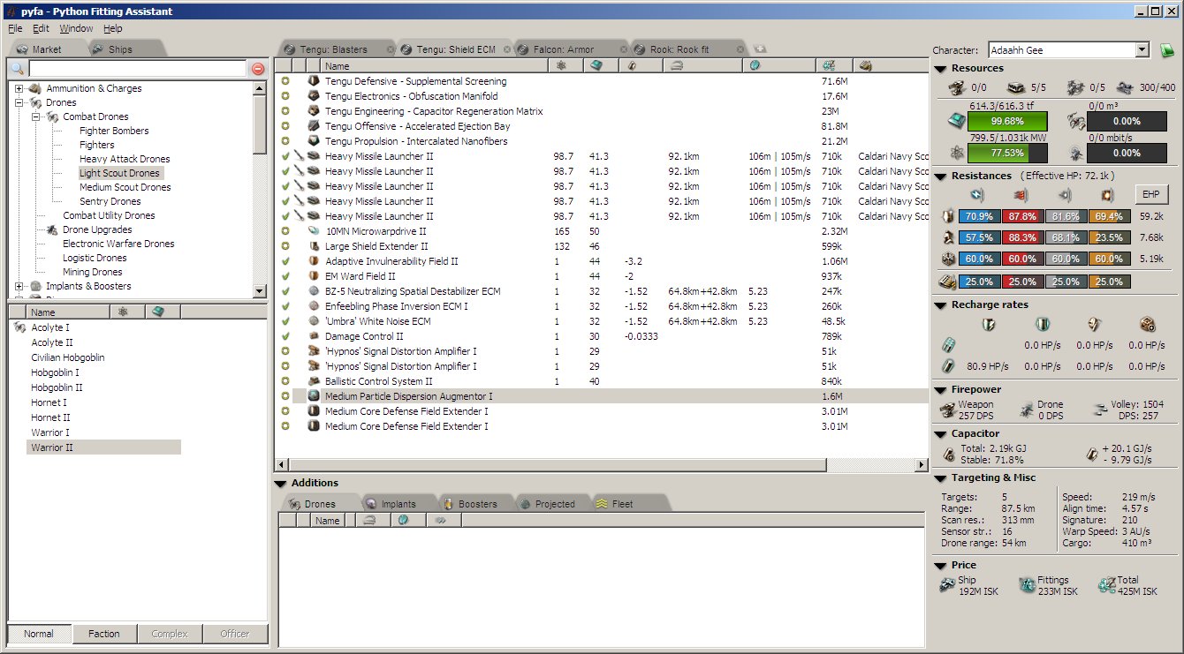
Task: Click into the market search field
Action: (x=137, y=69)
